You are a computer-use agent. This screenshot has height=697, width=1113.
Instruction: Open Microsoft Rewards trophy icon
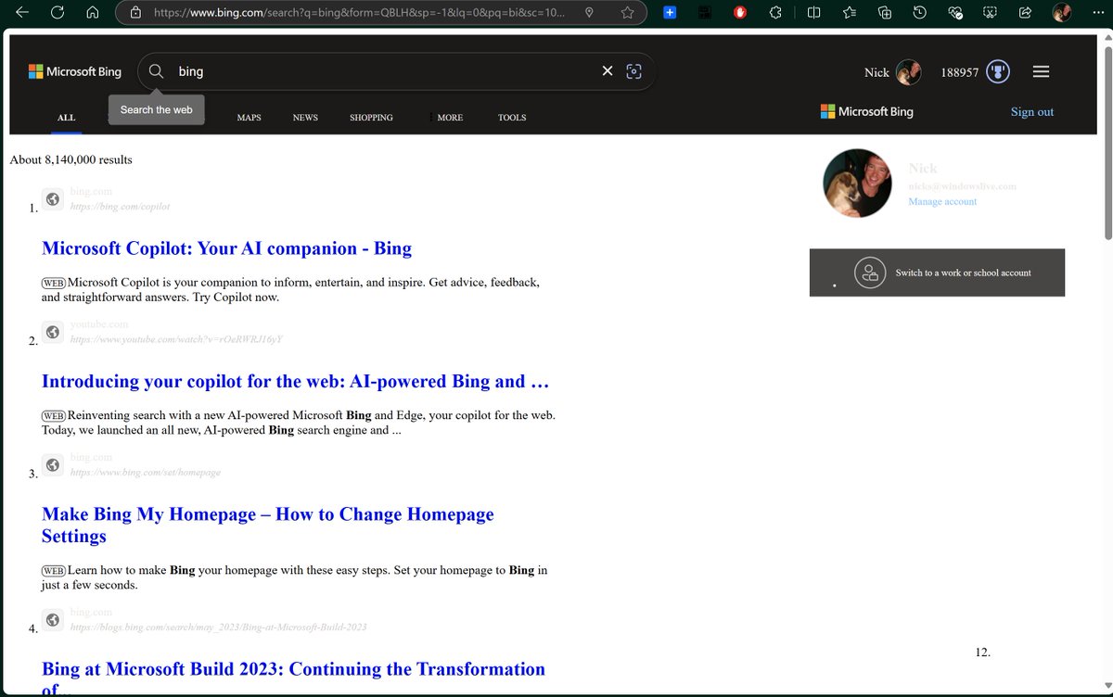click(x=998, y=71)
